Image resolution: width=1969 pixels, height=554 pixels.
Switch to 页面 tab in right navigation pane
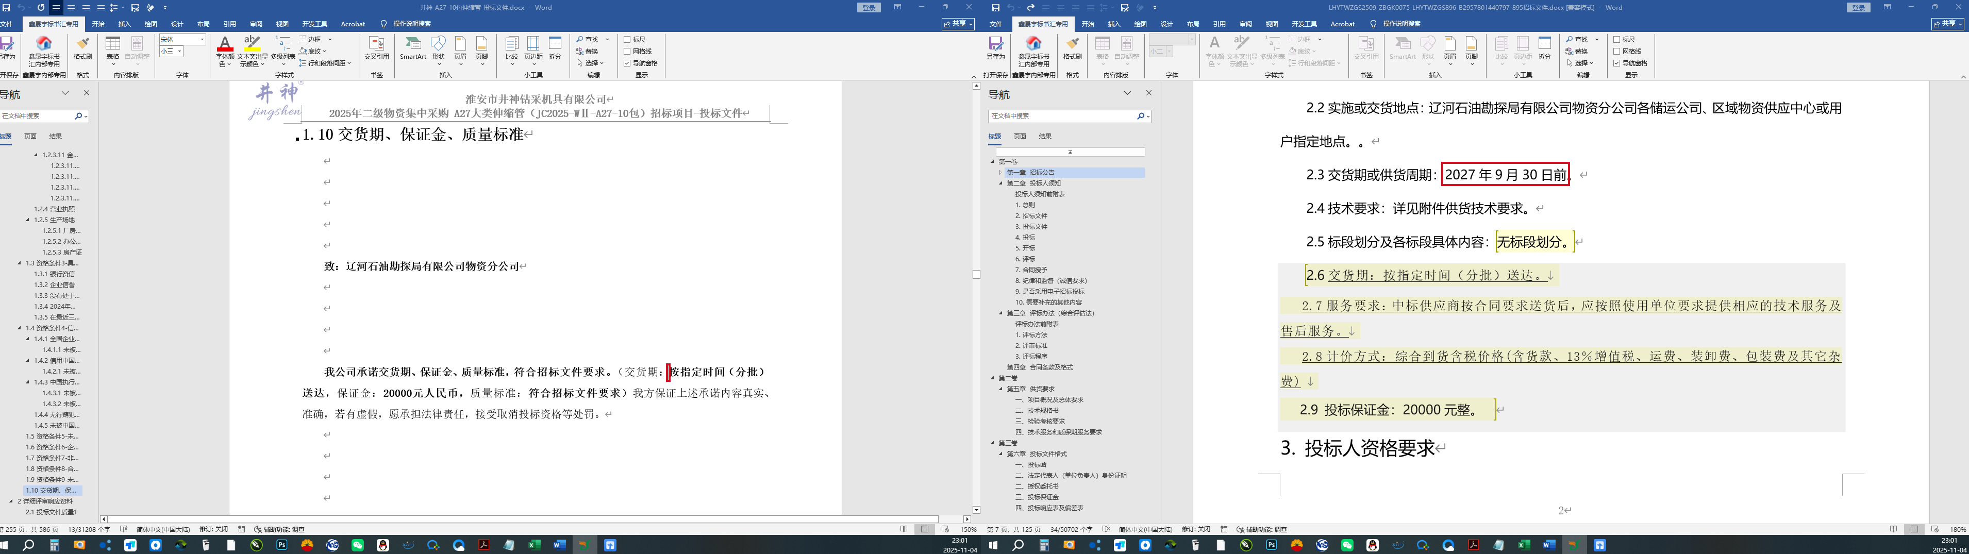point(1020,136)
